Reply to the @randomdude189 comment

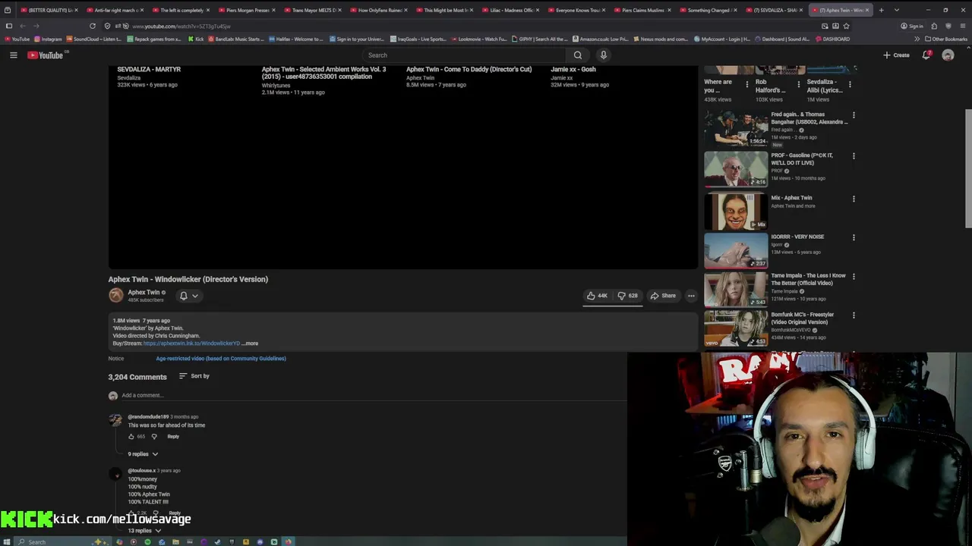point(173,437)
